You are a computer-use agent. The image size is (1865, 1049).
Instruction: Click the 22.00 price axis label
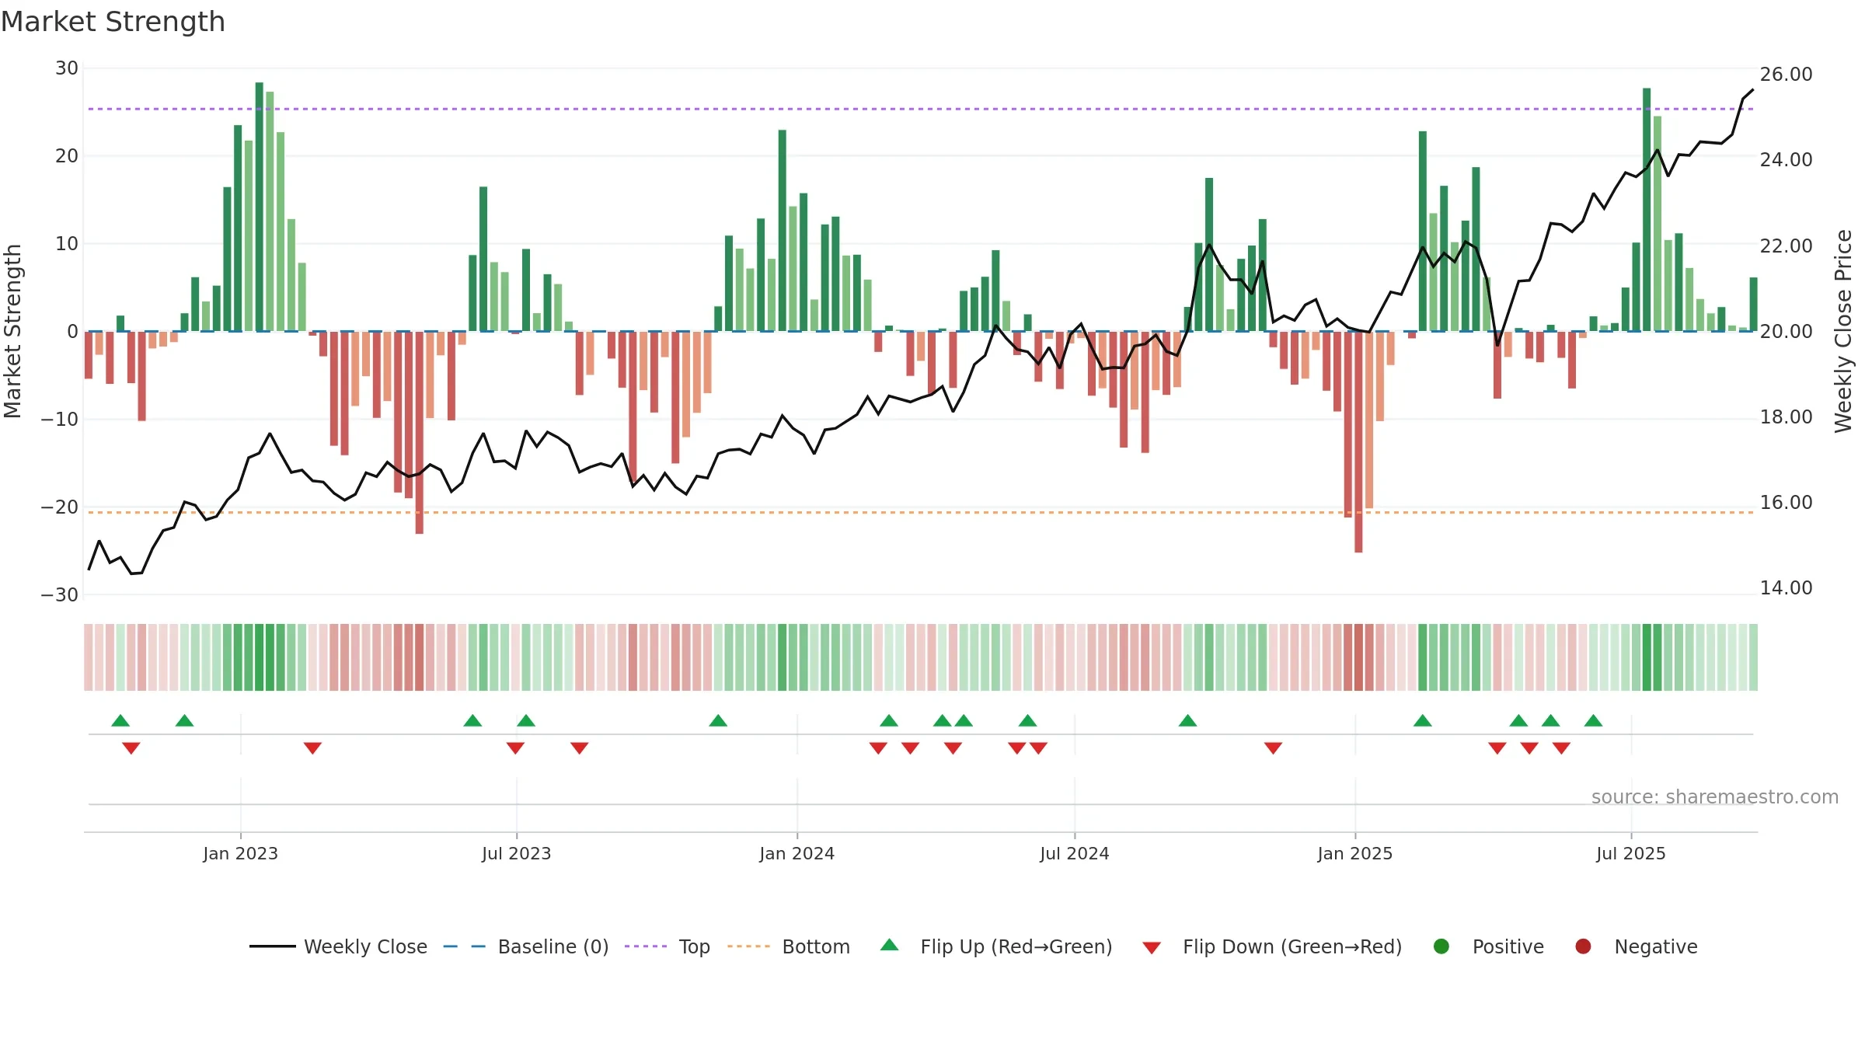[1786, 246]
